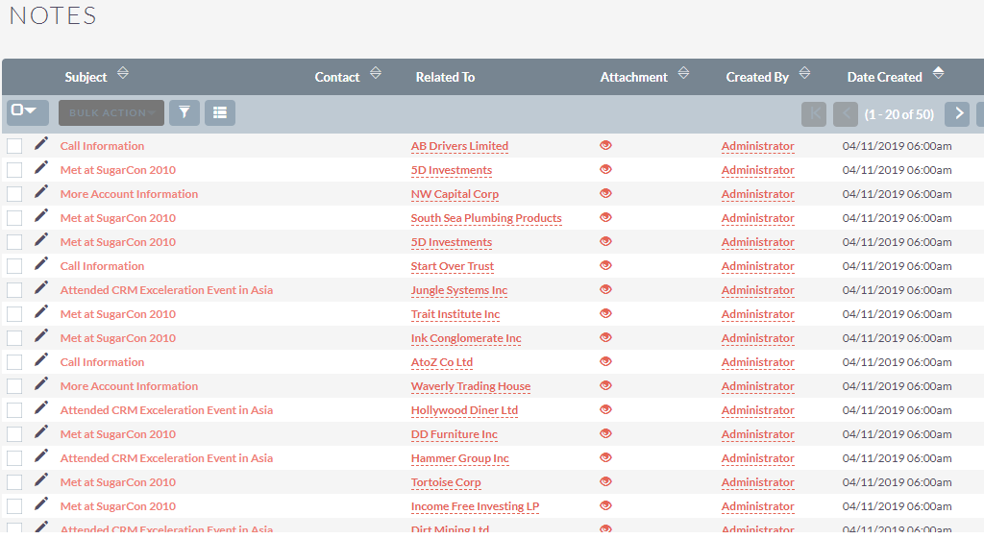Tick checkbox in Hammer Group Inc row
Image resolution: width=984 pixels, height=539 pixels.
tap(14, 458)
